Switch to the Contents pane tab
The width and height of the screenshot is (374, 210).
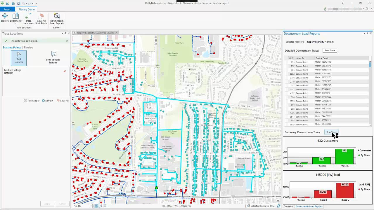[288, 206]
